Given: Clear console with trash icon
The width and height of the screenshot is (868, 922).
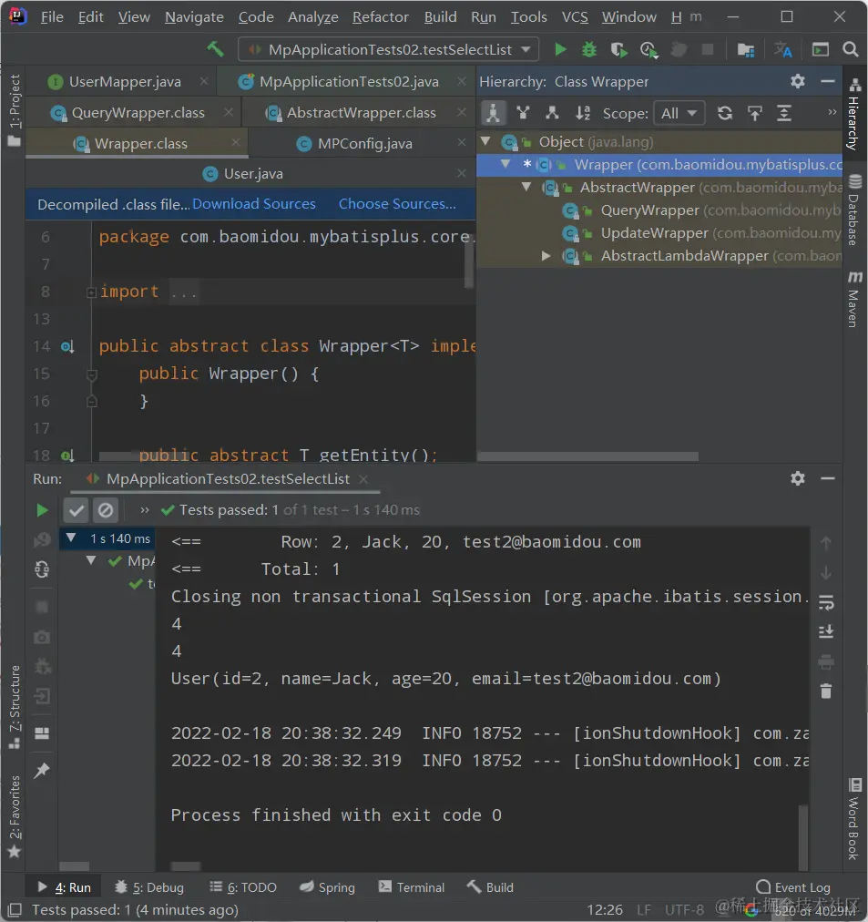Looking at the screenshot, I should tap(826, 691).
